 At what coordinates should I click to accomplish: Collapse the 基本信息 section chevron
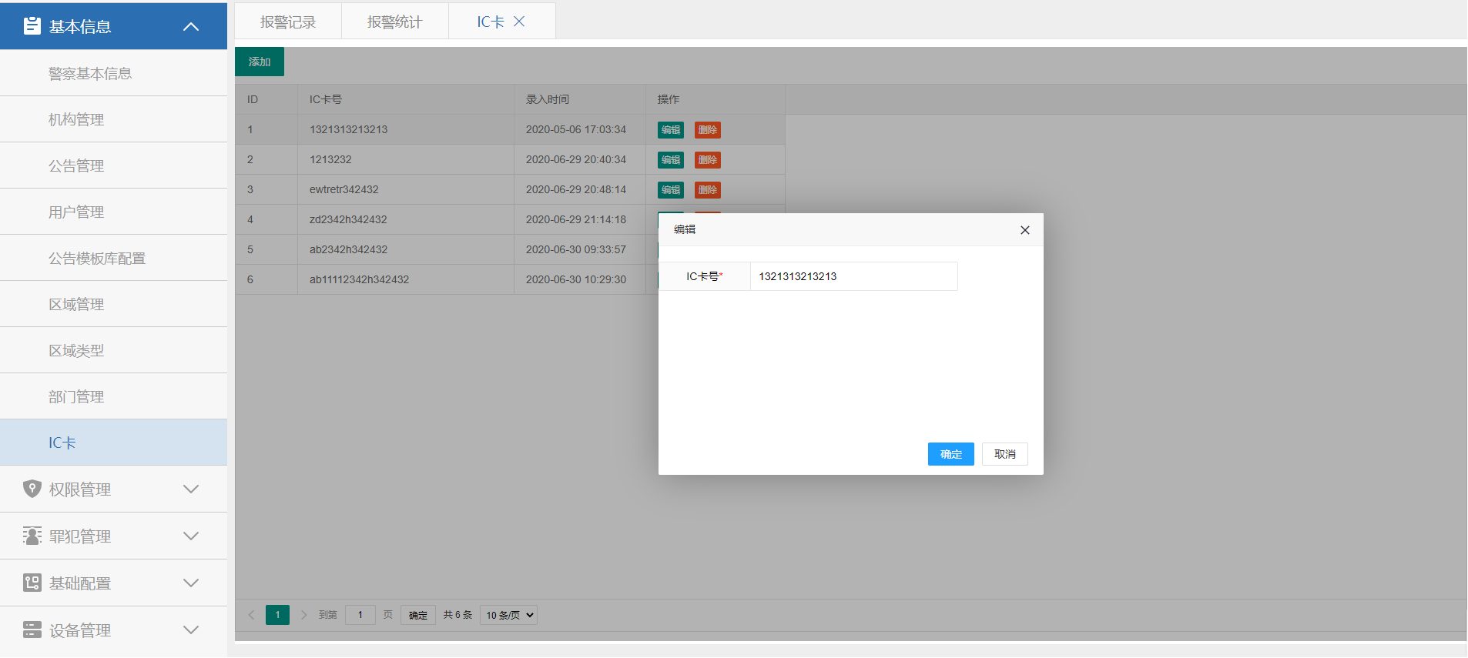tap(191, 27)
